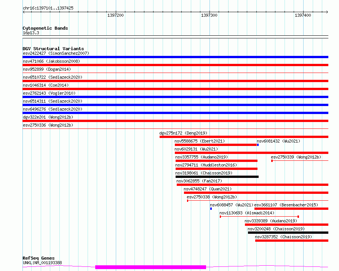Click the small blue marker under nsv6088457
This screenshot has width=339, height=271.
tap(211, 209)
